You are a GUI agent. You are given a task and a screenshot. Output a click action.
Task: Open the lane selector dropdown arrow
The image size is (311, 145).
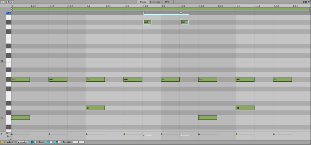coord(5,142)
